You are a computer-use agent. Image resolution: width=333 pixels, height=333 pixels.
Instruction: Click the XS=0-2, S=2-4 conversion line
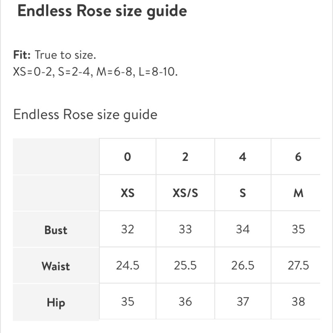click(x=95, y=72)
